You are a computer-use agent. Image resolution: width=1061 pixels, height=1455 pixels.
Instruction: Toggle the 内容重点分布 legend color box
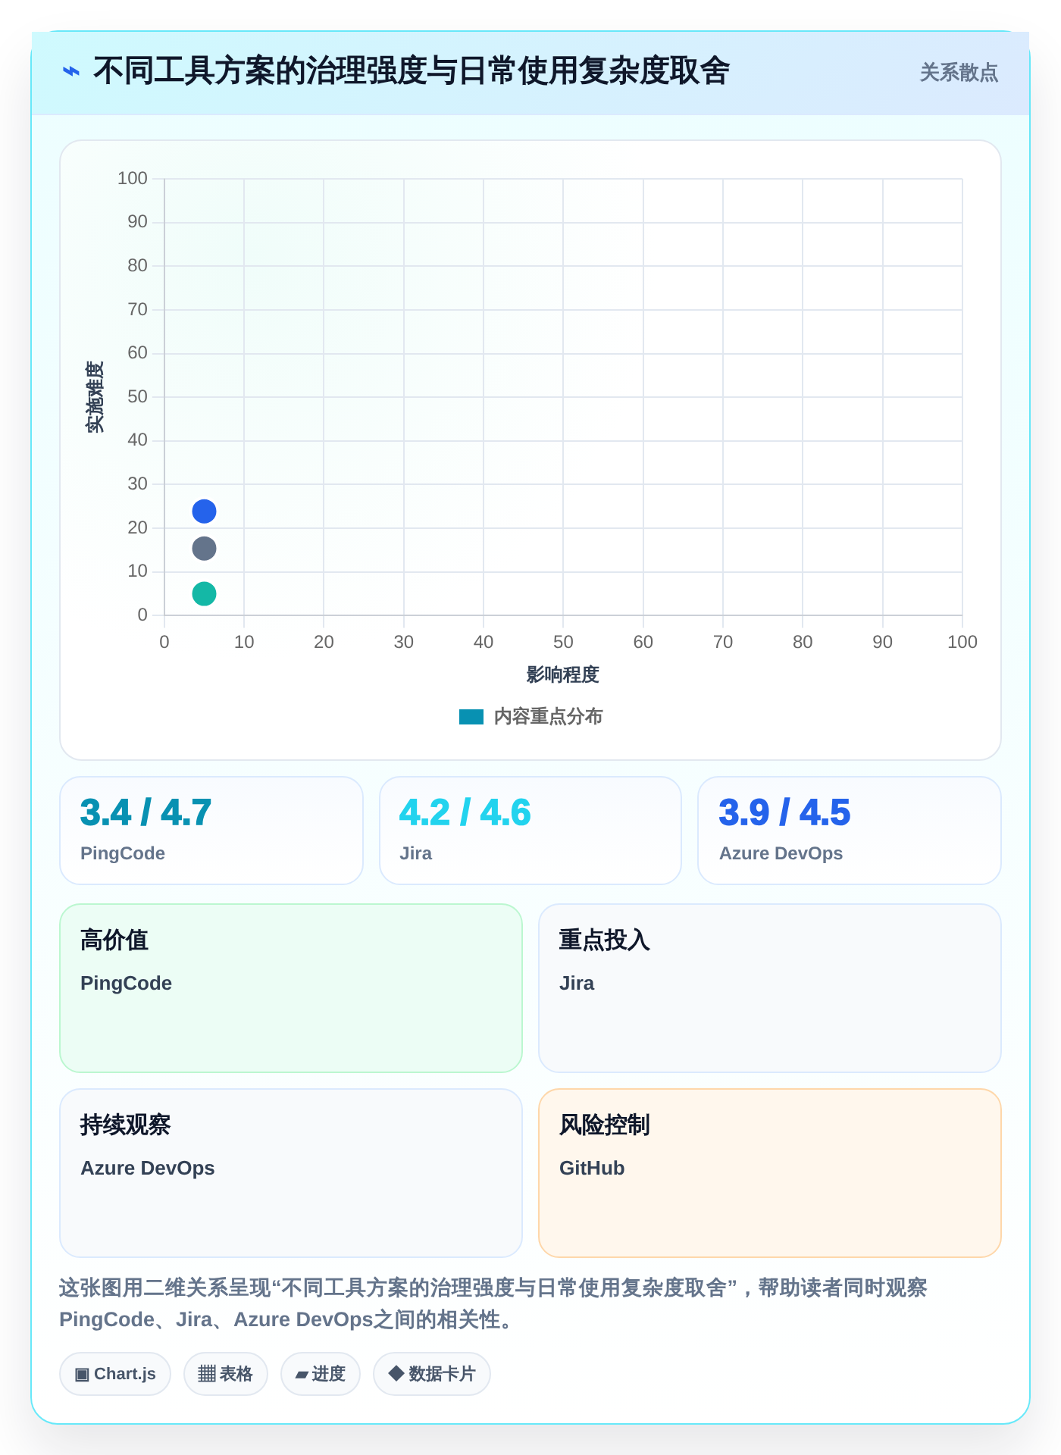(x=471, y=717)
